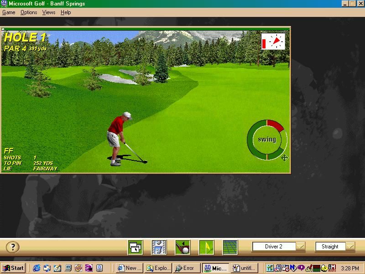Click the flag fairway view icon
This screenshot has width=365, height=274.
[x=205, y=246]
